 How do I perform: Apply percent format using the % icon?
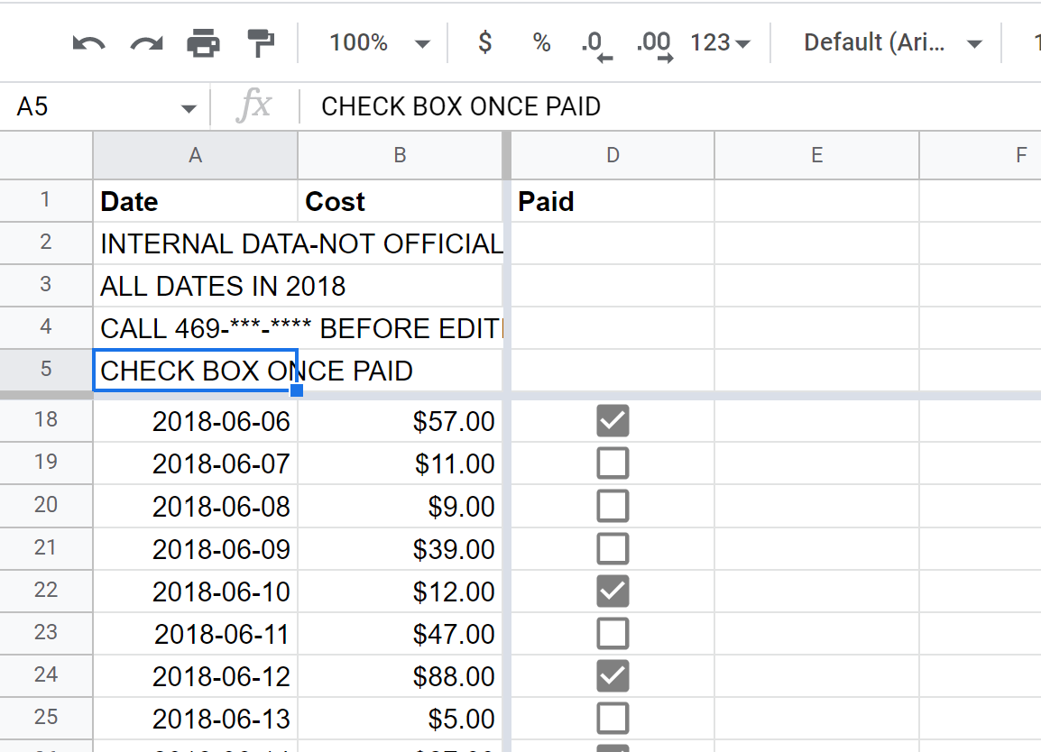[x=541, y=41]
